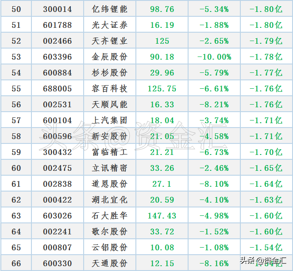This screenshot has width=293, height=271.
Task: Click the 歌尔股份 stock name
Action: tap(110, 232)
